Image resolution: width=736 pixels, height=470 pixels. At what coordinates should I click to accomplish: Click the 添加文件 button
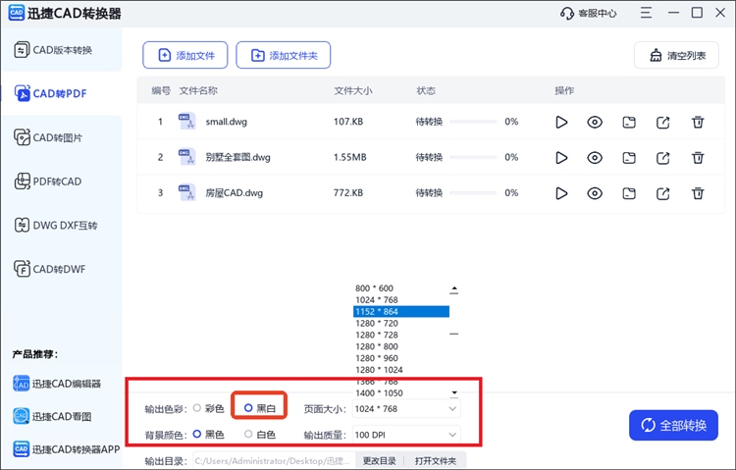185,55
